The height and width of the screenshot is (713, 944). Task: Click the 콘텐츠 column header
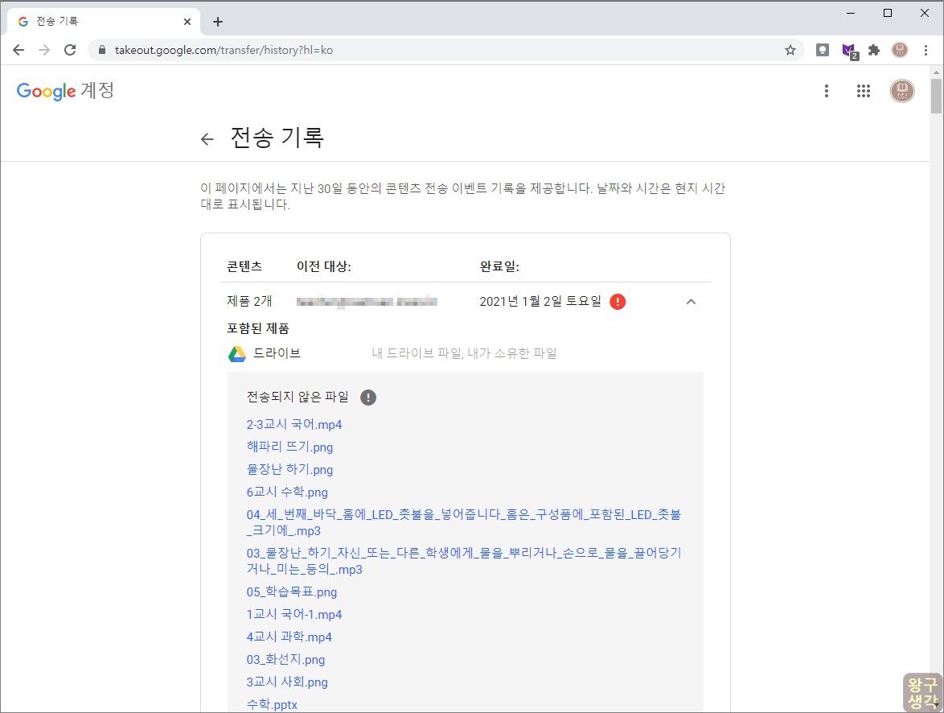pyautogui.click(x=244, y=266)
